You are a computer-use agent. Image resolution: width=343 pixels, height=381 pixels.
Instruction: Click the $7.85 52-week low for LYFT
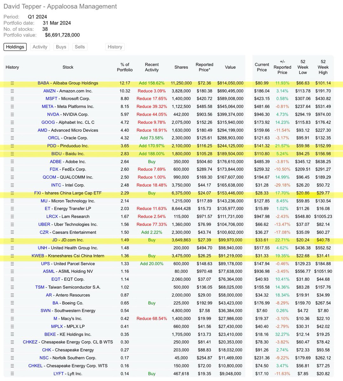(303, 374)
